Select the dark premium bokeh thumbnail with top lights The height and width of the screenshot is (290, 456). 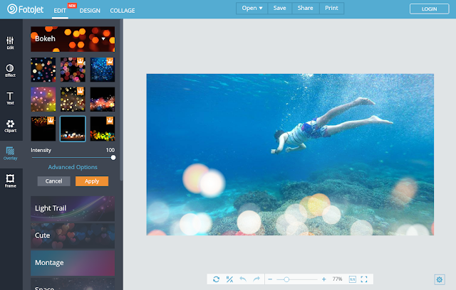click(43, 129)
